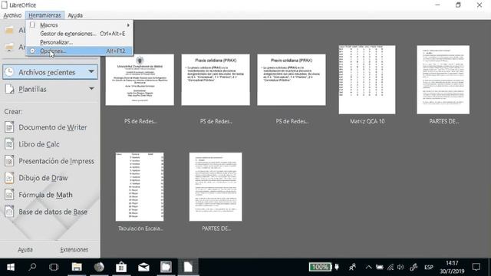Click Archivos recientes button
The height and width of the screenshot is (276, 491).
50,72
